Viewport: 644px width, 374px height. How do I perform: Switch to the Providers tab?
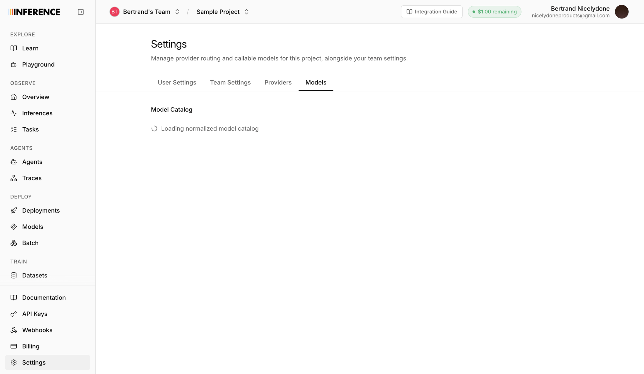click(278, 83)
